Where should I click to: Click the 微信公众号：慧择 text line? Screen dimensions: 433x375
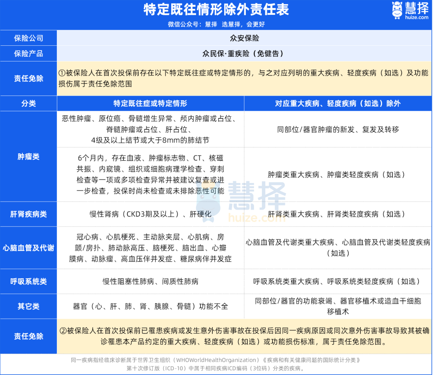pyautogui.click(x=216, y=24)
